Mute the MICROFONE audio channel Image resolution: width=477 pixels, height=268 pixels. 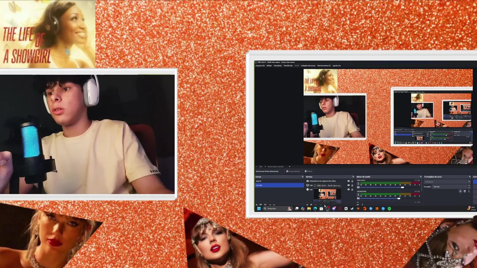[358, 198]
